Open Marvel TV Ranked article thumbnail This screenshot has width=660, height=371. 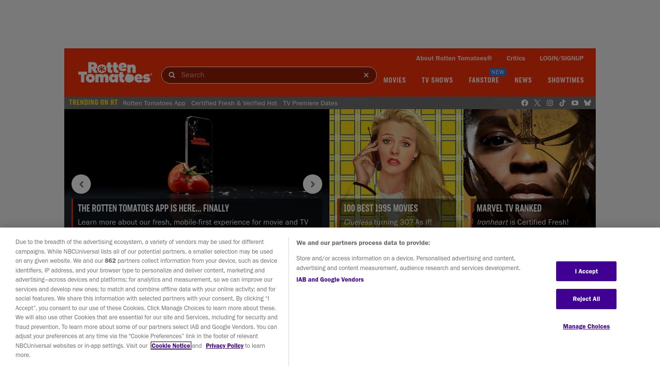(x=530, y=168)
